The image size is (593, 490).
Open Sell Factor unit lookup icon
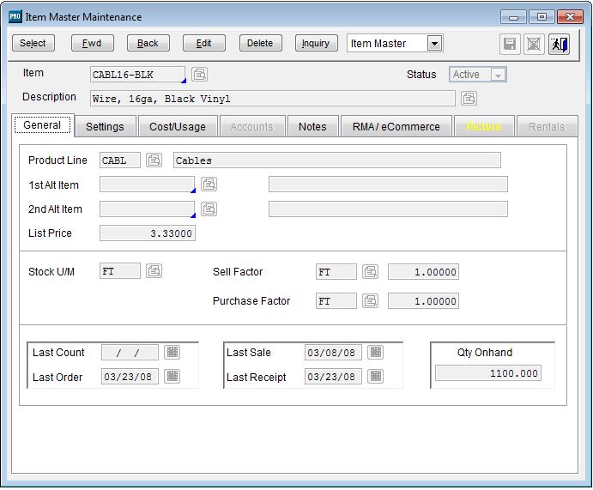coord(370,271)
